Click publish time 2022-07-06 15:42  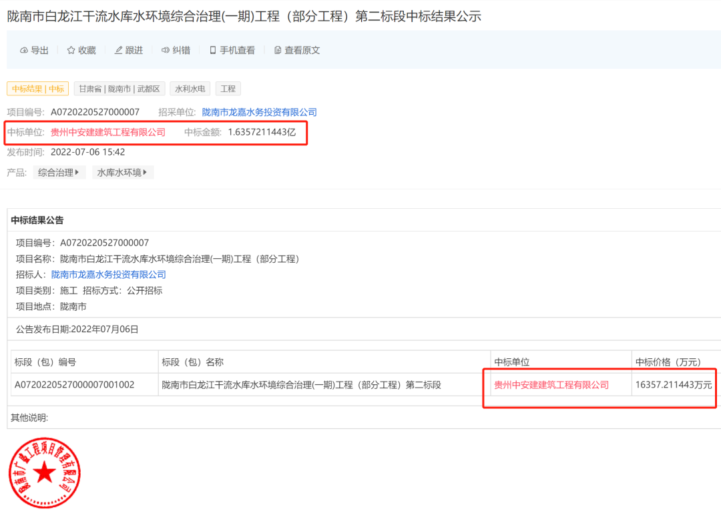pos(88,152)
